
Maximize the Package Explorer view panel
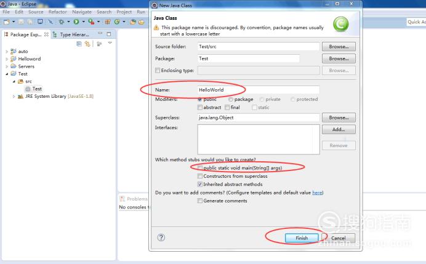point(109,34)
